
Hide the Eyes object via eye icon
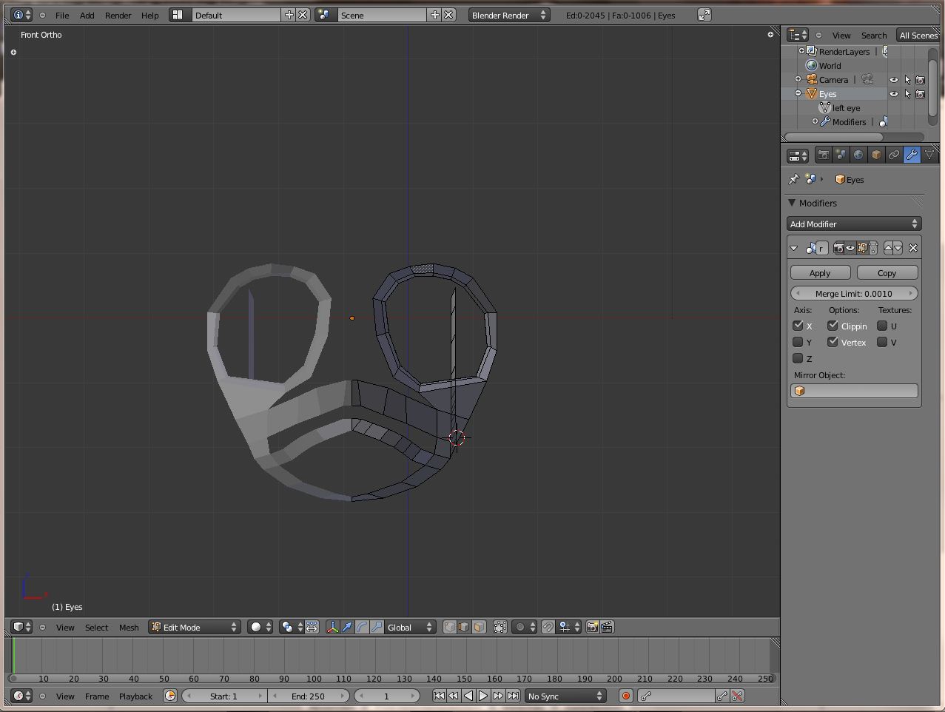click(893, 94)
